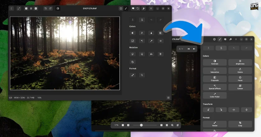Open resize tool in old Format section
Image resolution: width=261 pixels, height=137 pixels.
point(133,75)
